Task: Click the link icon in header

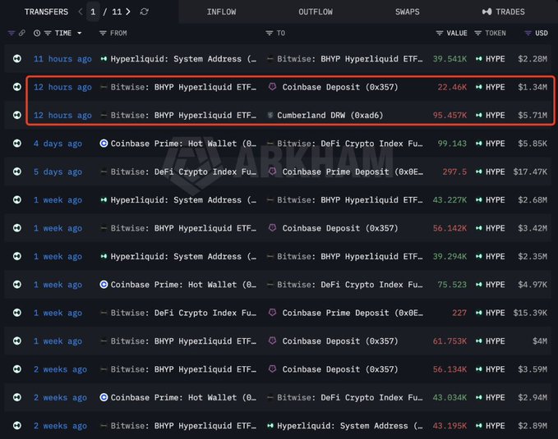Action: pyautogui.click(x=22, y=33)
